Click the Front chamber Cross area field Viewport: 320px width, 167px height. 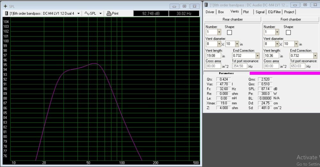point(271,66)
